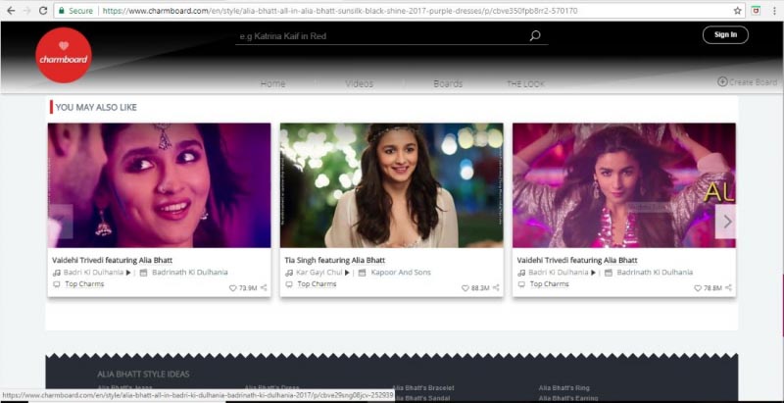Viewport: 784px width, 403px height.
Task: Click Alia Bhatt's Ring footer link
Action: coord(564,388)
